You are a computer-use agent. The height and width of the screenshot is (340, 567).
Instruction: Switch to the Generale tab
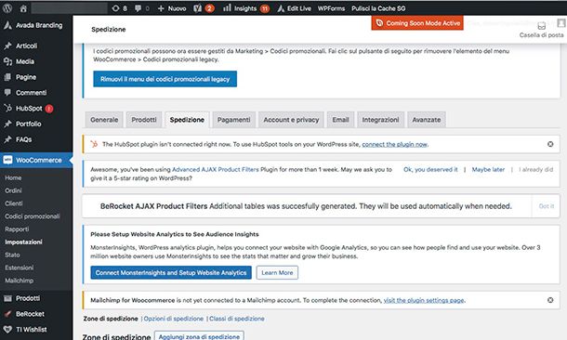click(x=104, y=120)
